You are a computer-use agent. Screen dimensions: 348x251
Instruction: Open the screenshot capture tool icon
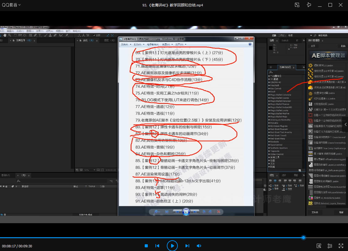319,246
